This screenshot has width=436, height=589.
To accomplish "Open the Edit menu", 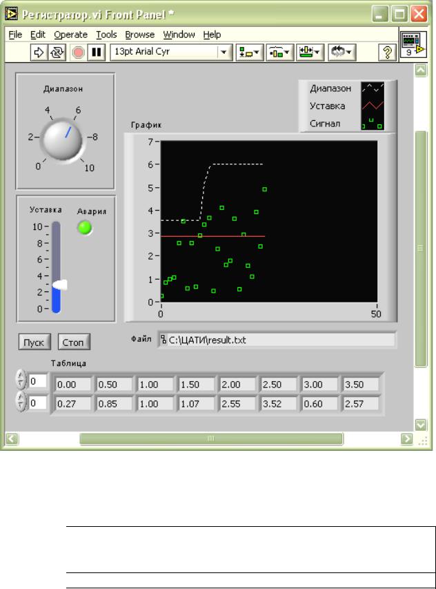I will coord(38,35).
